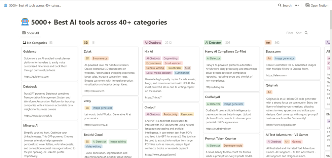Click the AI Chatbots column header tag
The height and width of the screenshot is (158, 332).
[x=153, y=43]
